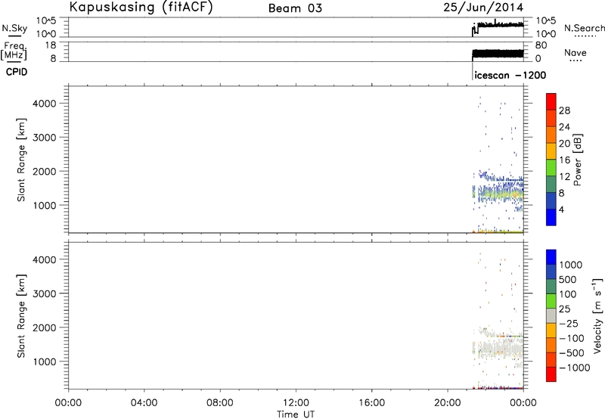Click the 12:00 time tick label

[x=296, y=403]
